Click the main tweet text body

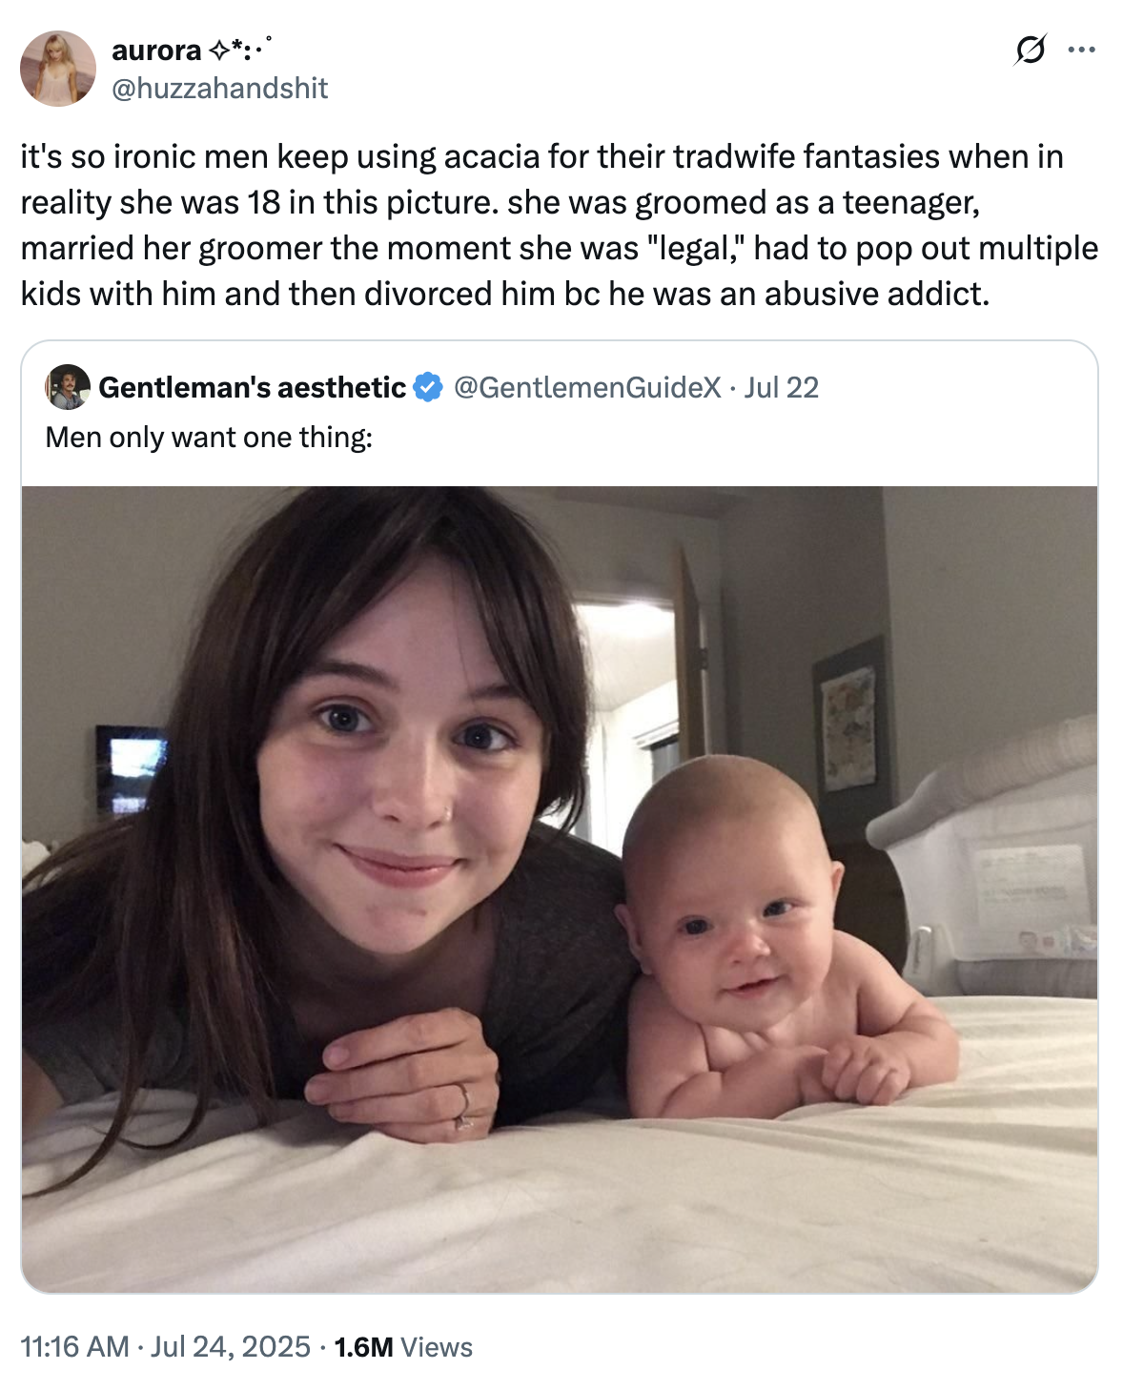(559, 225)
